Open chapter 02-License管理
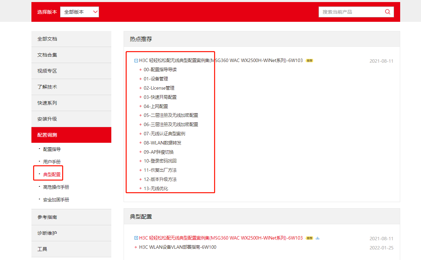 click(x=159, y=88)
